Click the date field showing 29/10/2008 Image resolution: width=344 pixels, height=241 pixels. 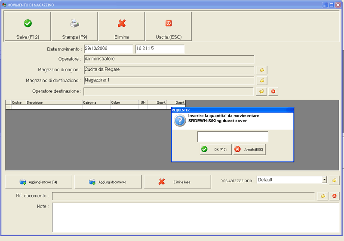click(108, 49)
